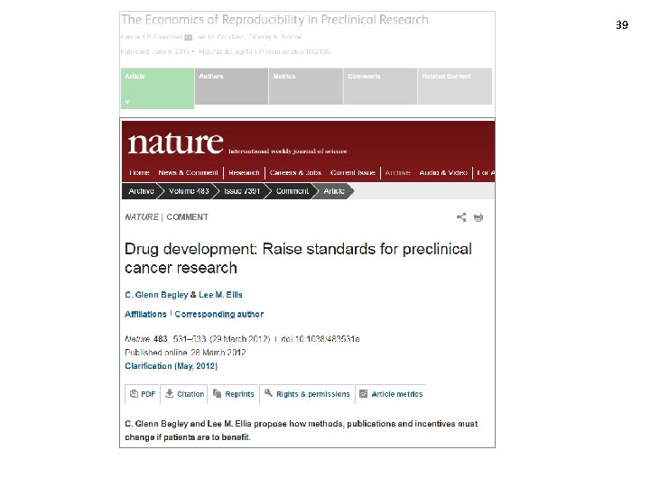The height and width of the screenshot is (487, 650).
Task: Click the "NATURE | COMMENT" section label
Action: (167, 217)
